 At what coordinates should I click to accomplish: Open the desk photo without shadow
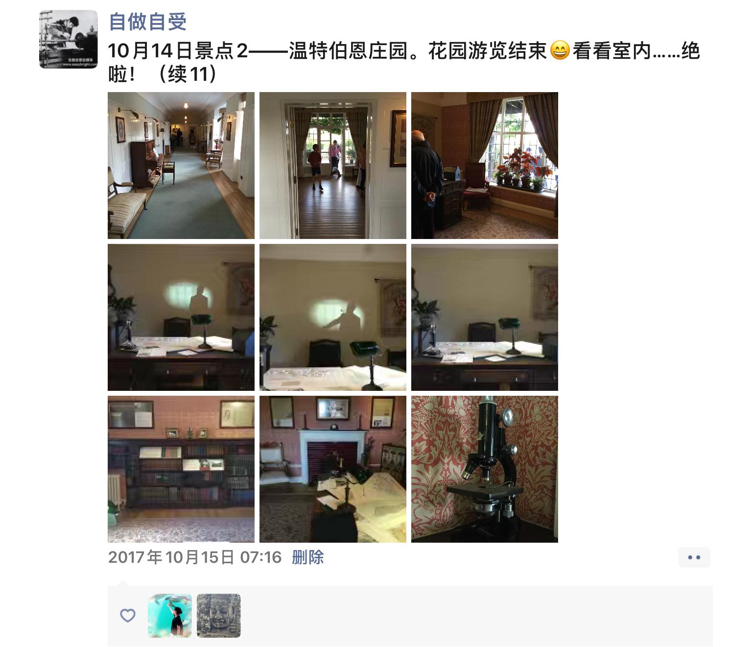click(x=485, y=317)
